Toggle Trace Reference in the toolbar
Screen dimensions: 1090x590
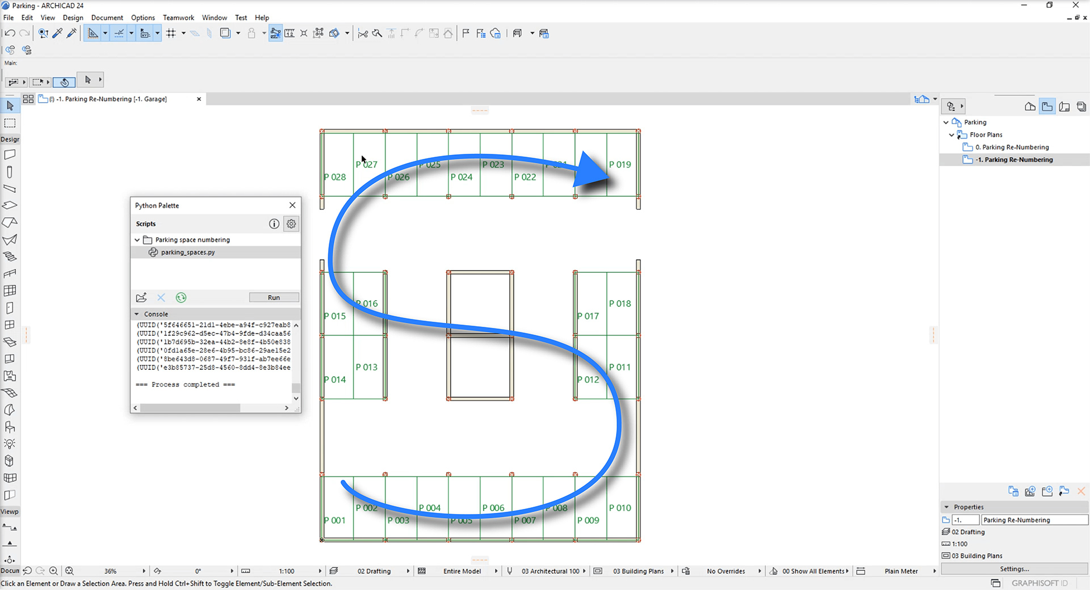[x=227, y=33]
